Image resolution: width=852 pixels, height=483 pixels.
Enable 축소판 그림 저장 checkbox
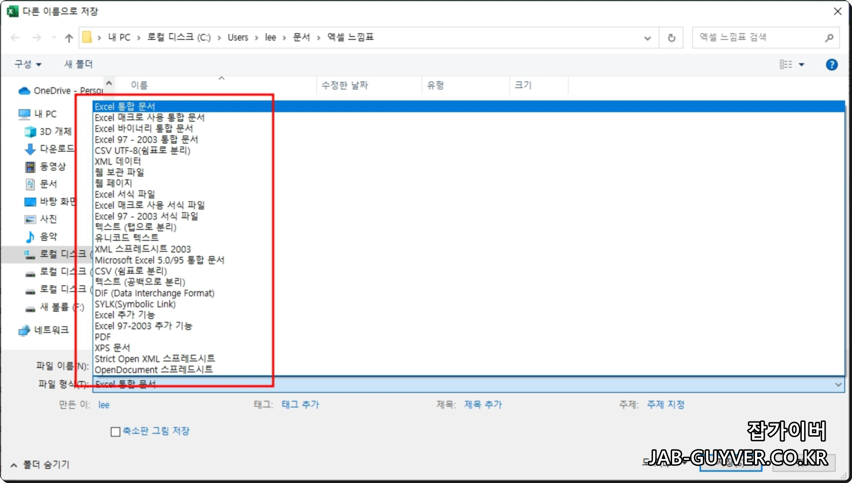tap(115, 431)
